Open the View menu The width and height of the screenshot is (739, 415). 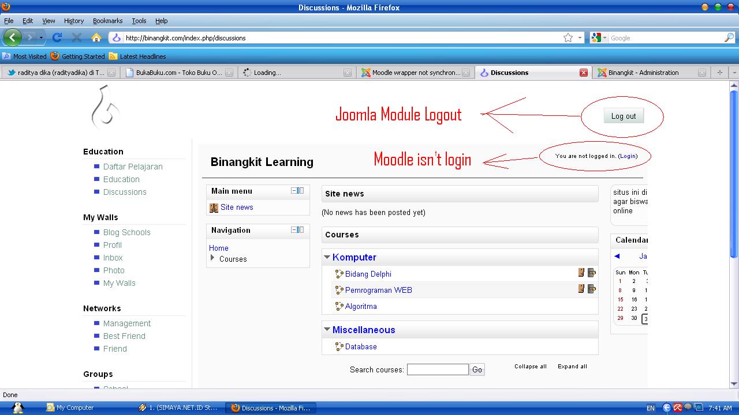[x=48, y=21]
